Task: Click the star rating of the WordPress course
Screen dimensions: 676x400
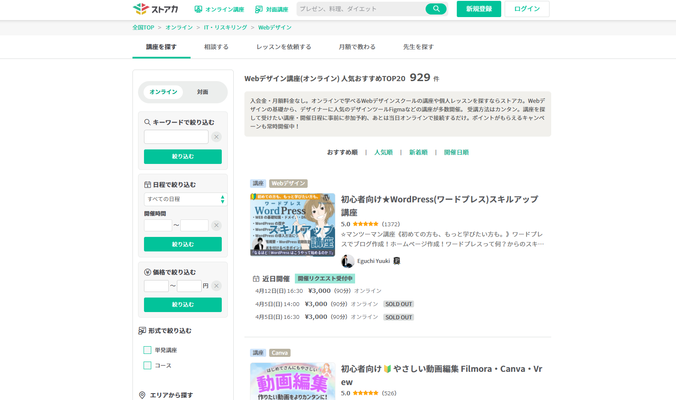Action: click(x=365, y=224)
